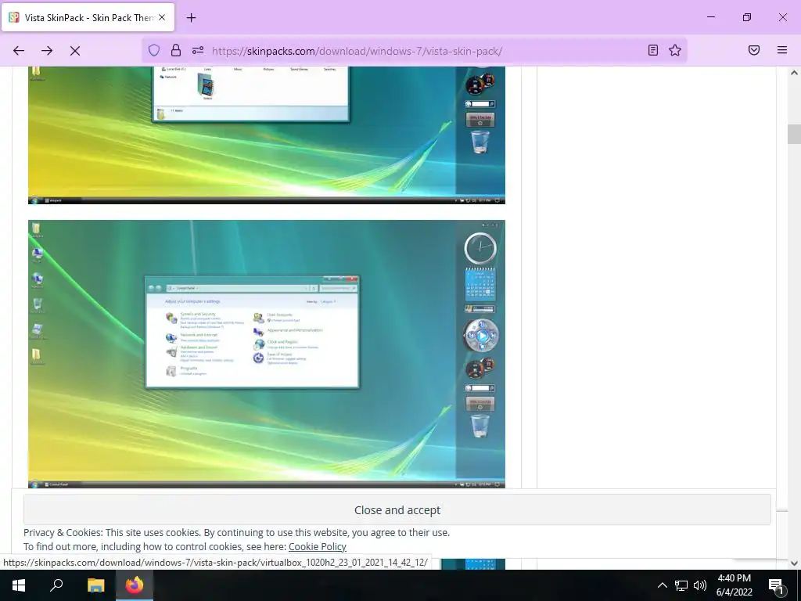
Task: Stop loading the page
Action: tap(75, 51)
